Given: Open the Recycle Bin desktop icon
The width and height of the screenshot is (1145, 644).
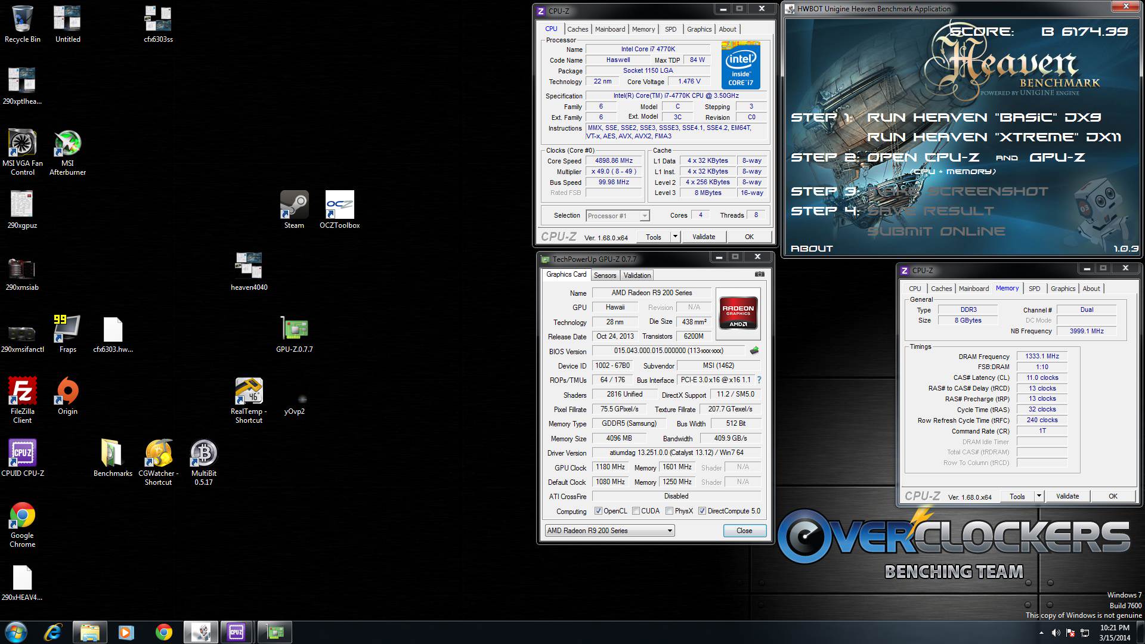Looking at the screenshot, I should coord(23,25).
